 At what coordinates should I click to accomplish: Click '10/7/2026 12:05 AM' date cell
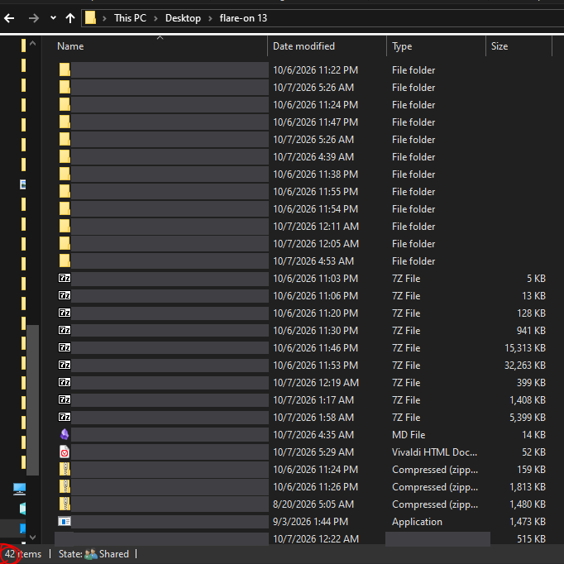315,243
